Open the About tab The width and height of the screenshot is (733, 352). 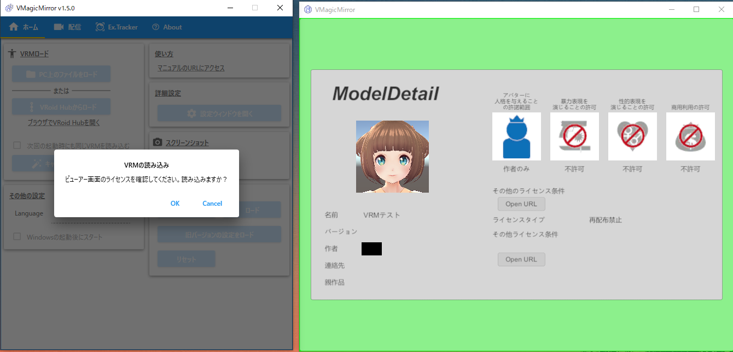point(167,26)
